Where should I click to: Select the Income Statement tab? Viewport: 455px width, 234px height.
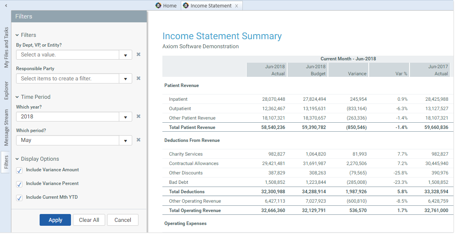pos(211,6)
